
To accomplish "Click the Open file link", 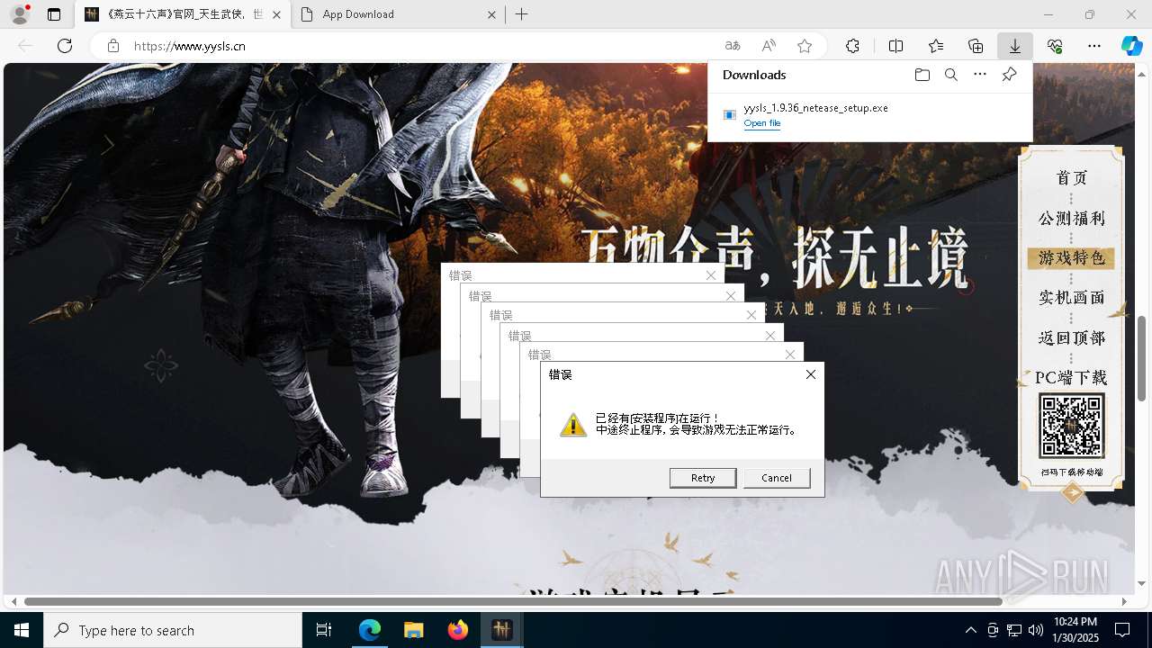I will [762, 123].
